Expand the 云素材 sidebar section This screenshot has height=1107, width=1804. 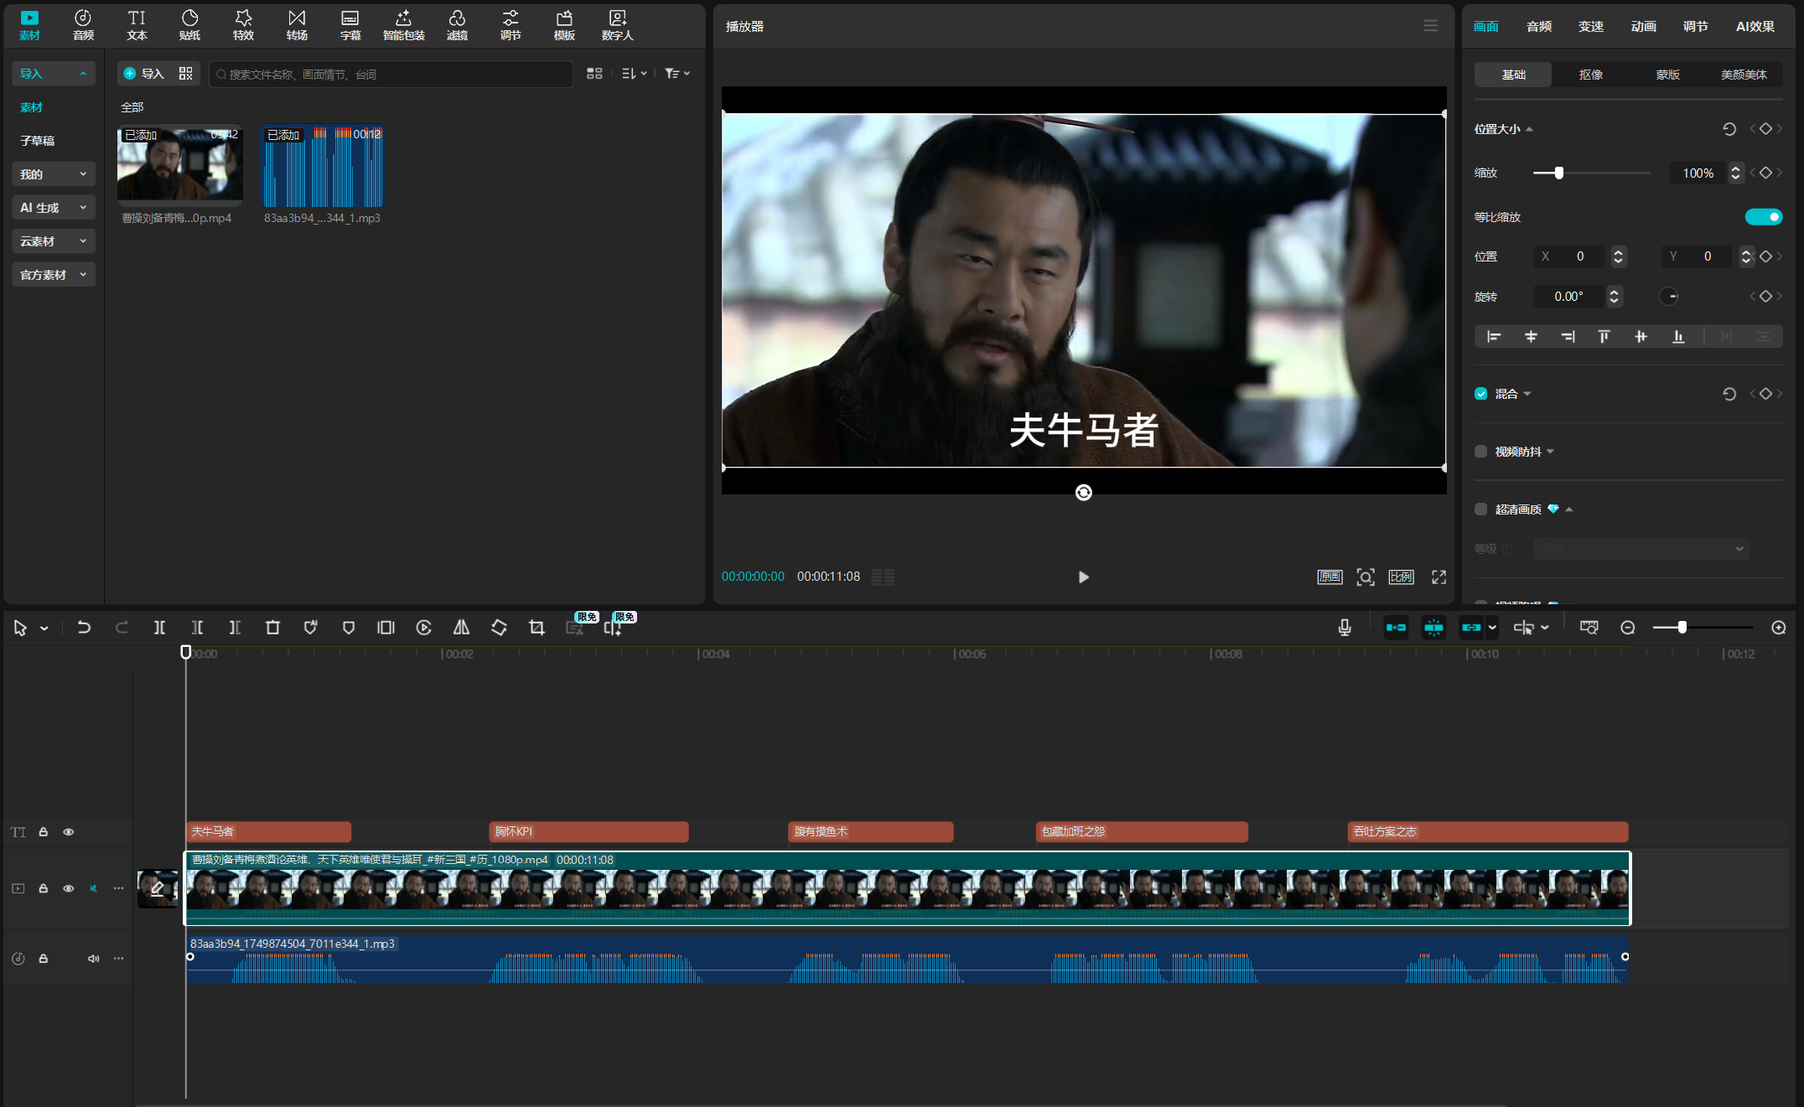tap(52, 241)
